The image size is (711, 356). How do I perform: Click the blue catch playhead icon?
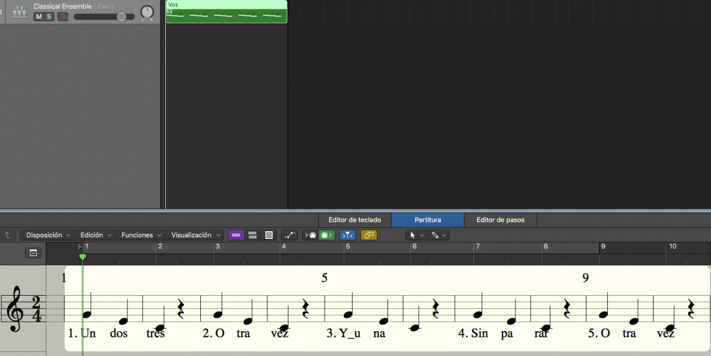coord(347,235)
